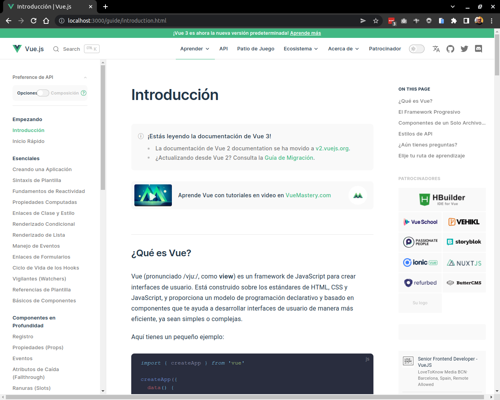Open the API menu item
The image size is (500, 400).
click(223, 49)
